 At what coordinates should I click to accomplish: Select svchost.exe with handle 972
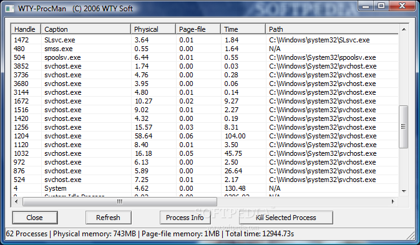click(205, 162)
